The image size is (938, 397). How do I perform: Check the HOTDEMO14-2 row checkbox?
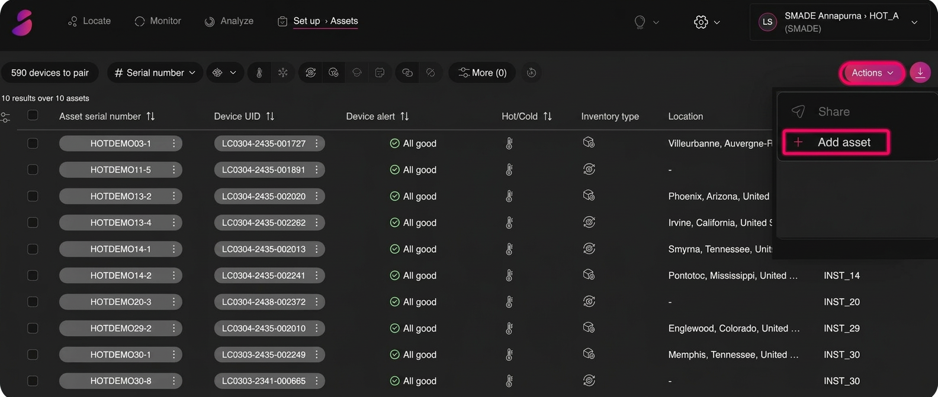33,275
